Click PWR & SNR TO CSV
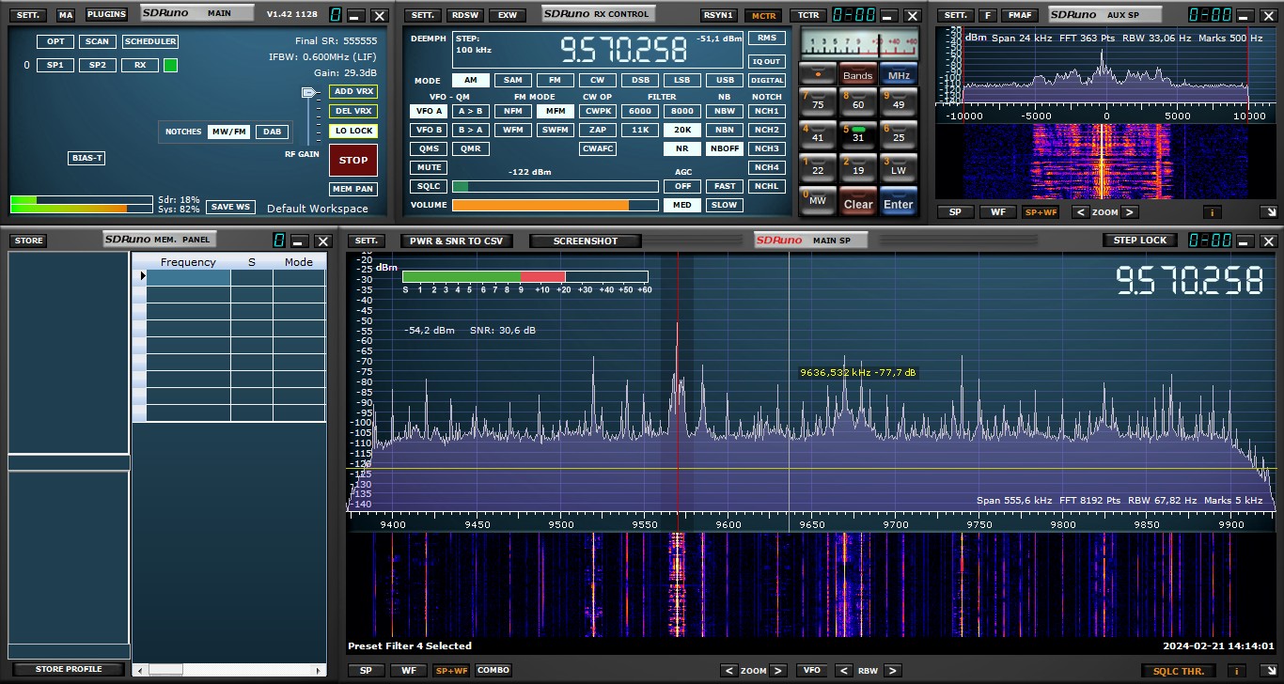 [x=457, y=241]
